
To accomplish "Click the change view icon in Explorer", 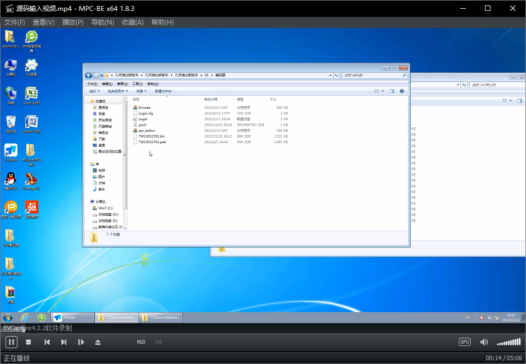I will (377, 91).
